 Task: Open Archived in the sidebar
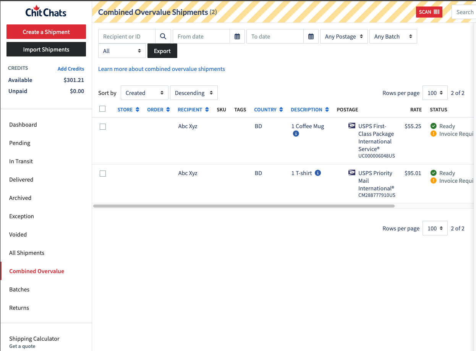pyautogui.click(x=20, y=198)
